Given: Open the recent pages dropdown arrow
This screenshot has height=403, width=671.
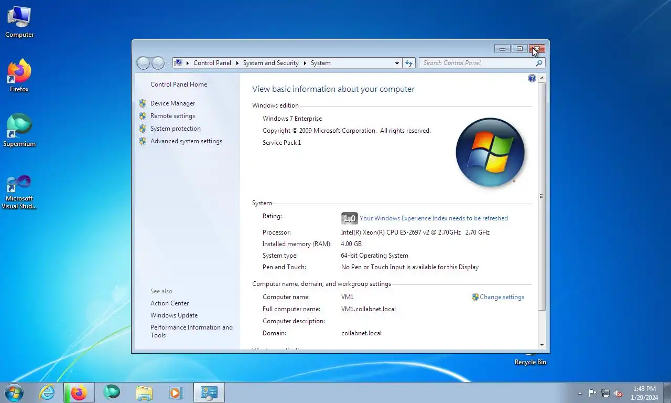Looking at the screenshot, I should coord(168,63).
